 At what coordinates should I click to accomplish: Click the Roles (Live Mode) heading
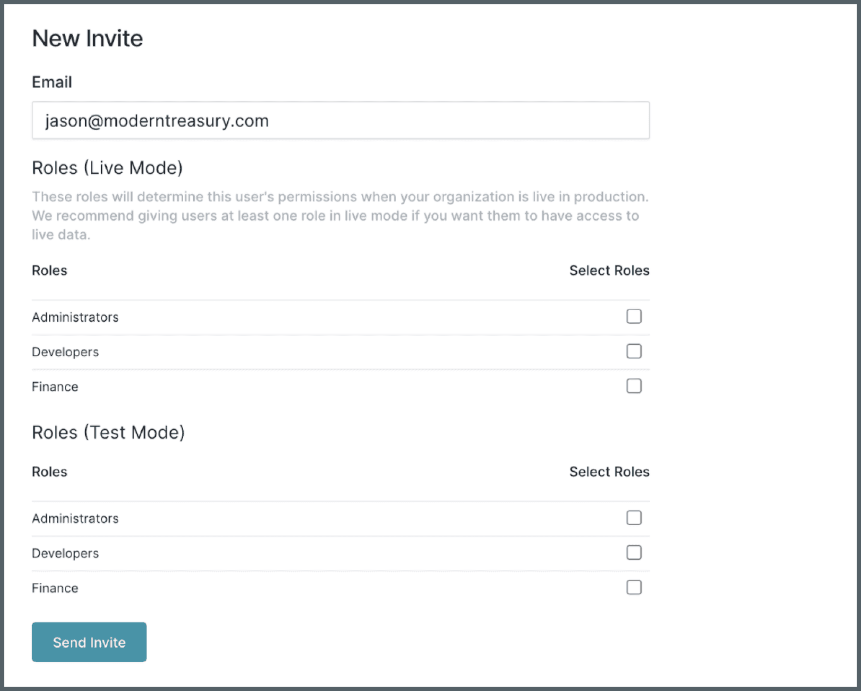pos(107,168)
